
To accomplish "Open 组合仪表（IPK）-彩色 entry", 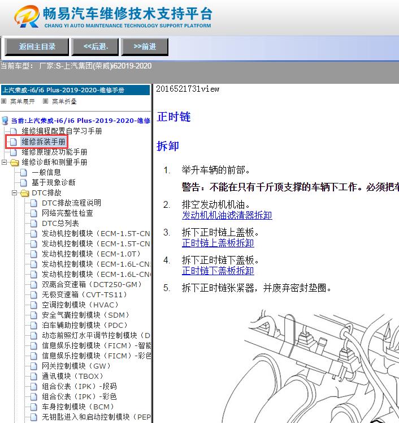I will coord(79,396).
